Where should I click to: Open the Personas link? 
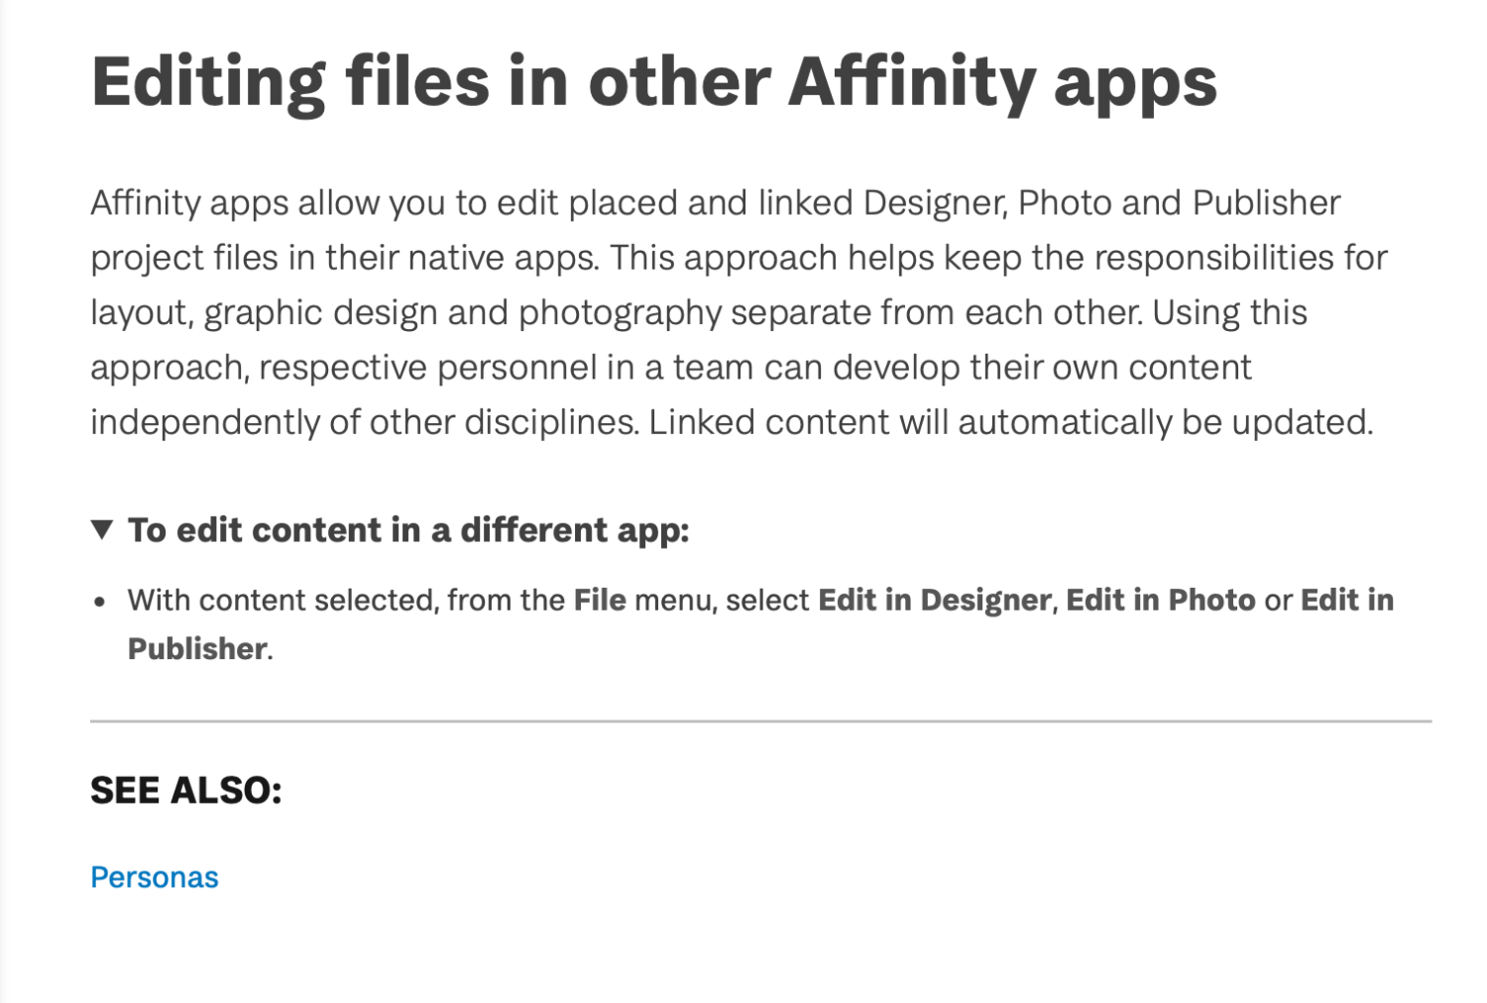(x=155, y=877)
